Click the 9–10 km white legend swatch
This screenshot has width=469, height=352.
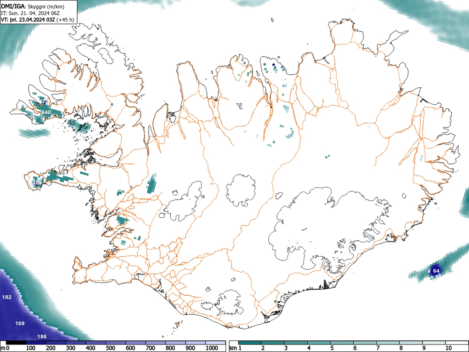click(434, 343)
